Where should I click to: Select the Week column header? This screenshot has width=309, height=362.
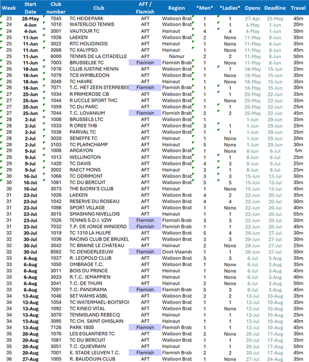tap(9, 8)
